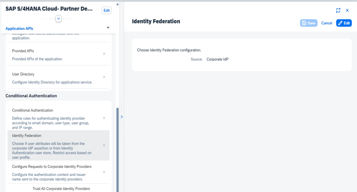Click the arrow icon beside User Directory
Image resolution: width=357 pixels, height=192 pixels.
point(104,77)
